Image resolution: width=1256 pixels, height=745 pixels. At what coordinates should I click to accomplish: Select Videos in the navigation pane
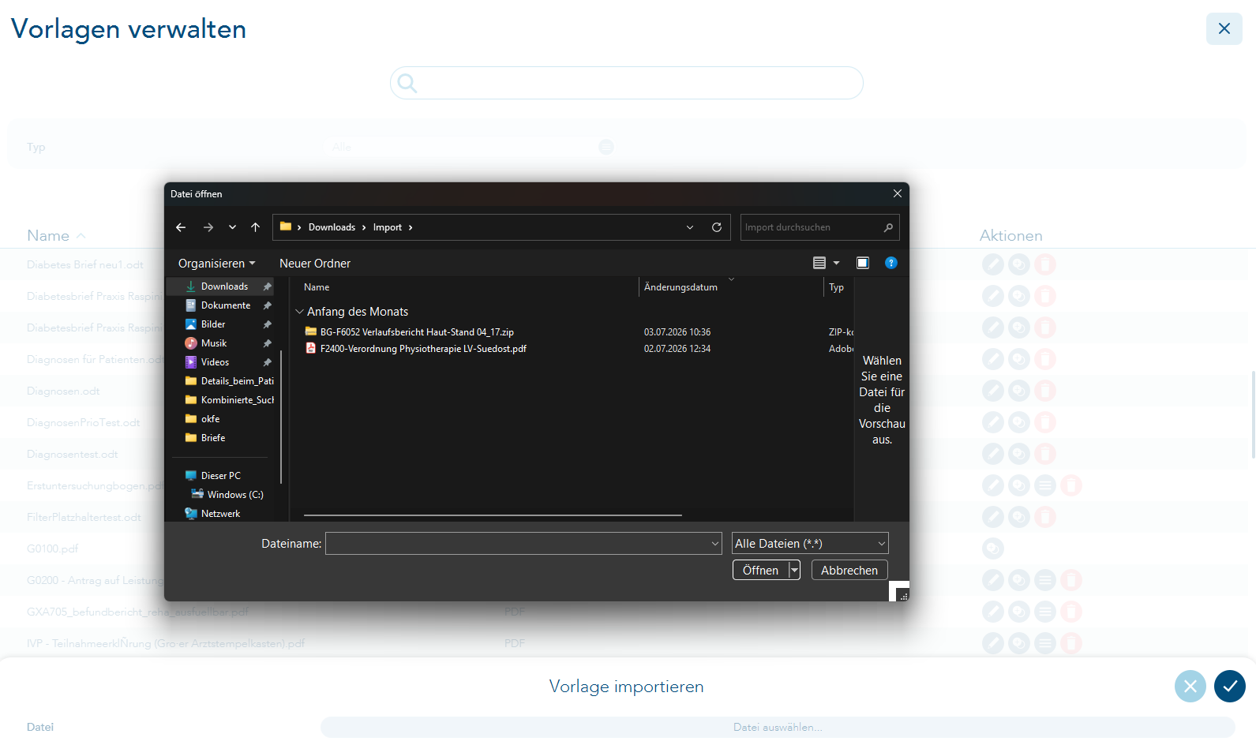pos(215,362)
